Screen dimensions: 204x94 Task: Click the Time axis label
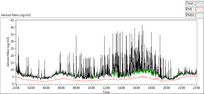pos(106,92)
